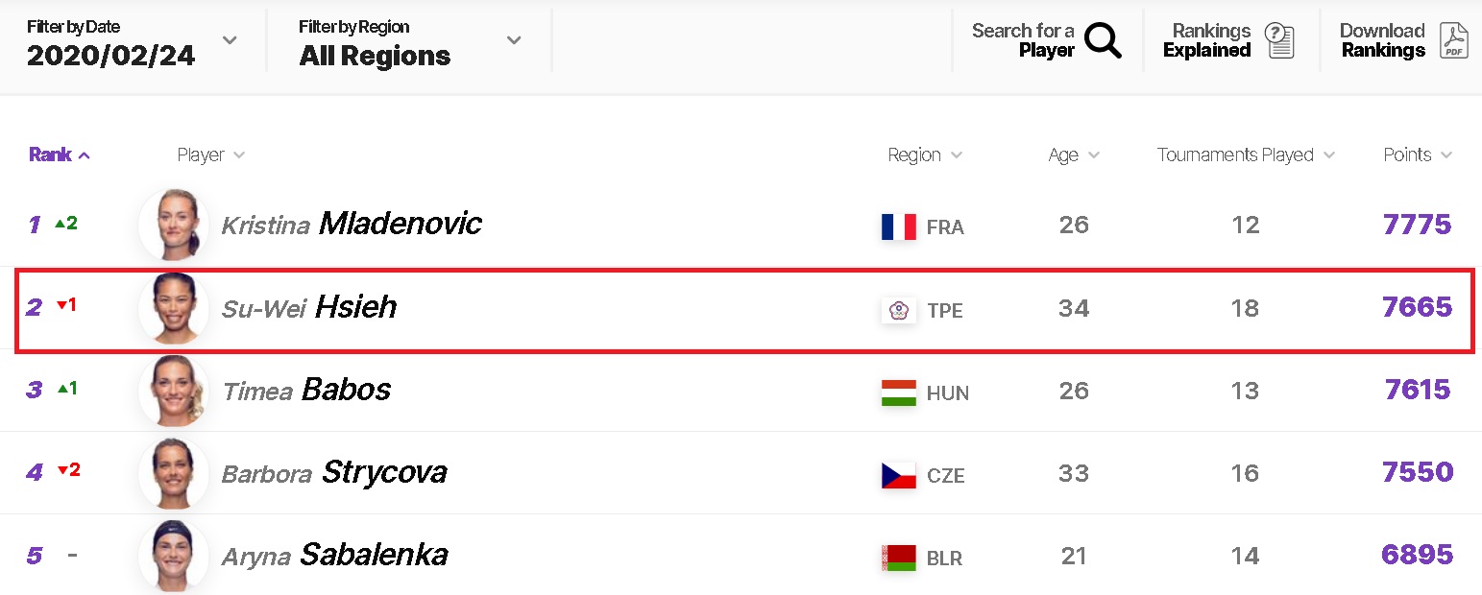
Task: Sort by Tournaments Played column
Action: tap(1246, 155)
